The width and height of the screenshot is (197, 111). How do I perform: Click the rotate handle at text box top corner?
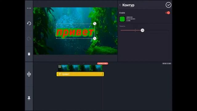[95, 23]
